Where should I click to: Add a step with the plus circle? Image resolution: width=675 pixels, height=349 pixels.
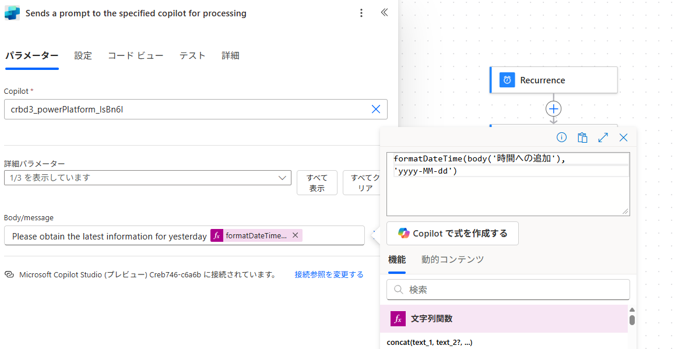click(554, 109)
